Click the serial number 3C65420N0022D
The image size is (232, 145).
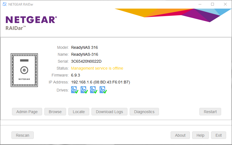click(x=86, y=61)
